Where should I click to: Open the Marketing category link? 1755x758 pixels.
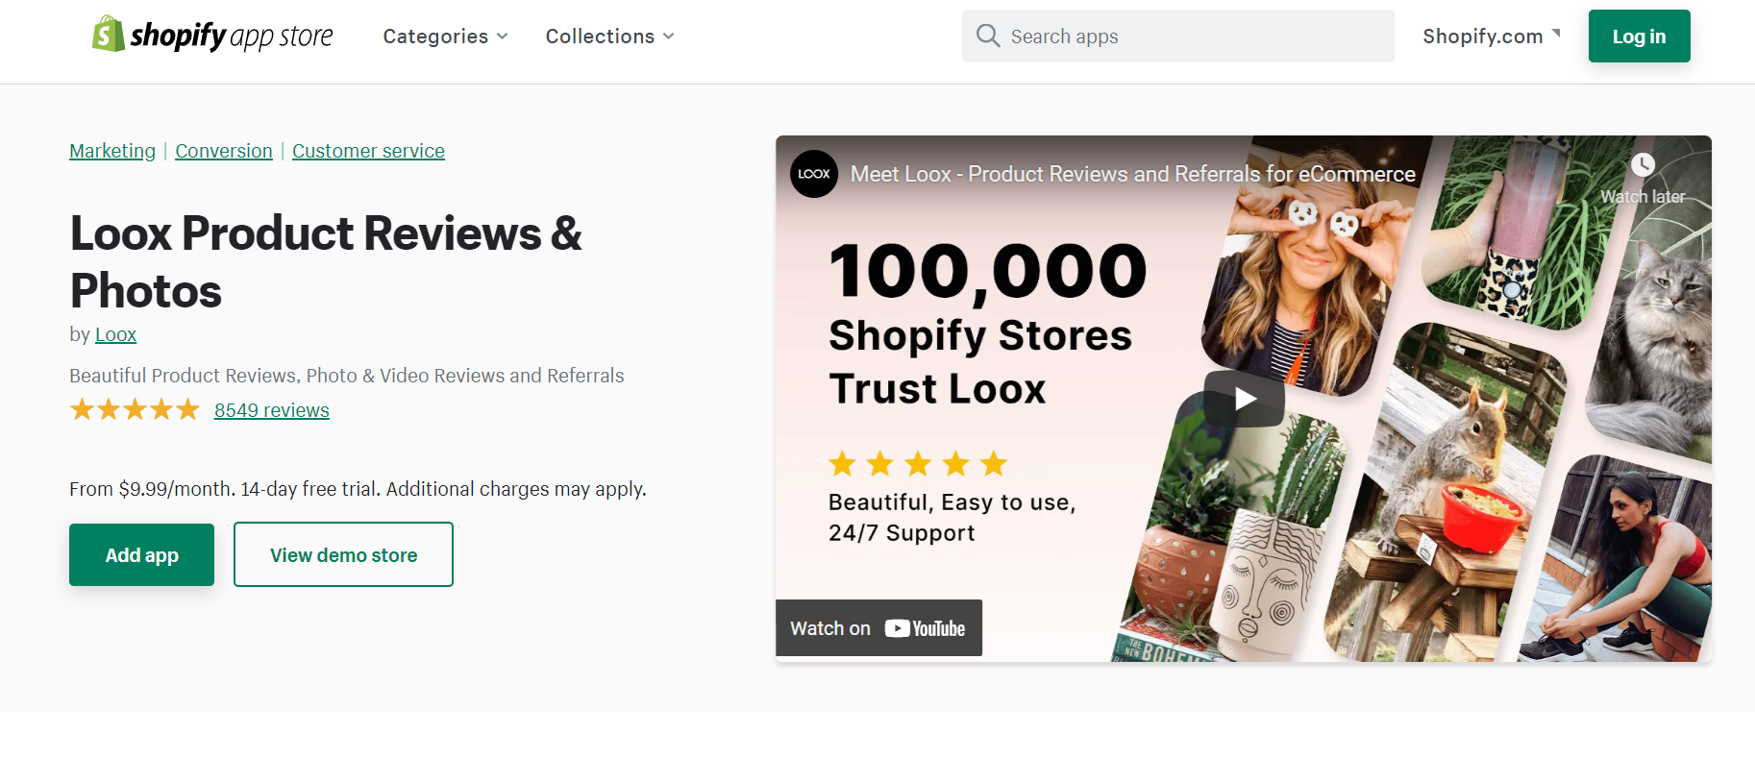pos(112,151)
